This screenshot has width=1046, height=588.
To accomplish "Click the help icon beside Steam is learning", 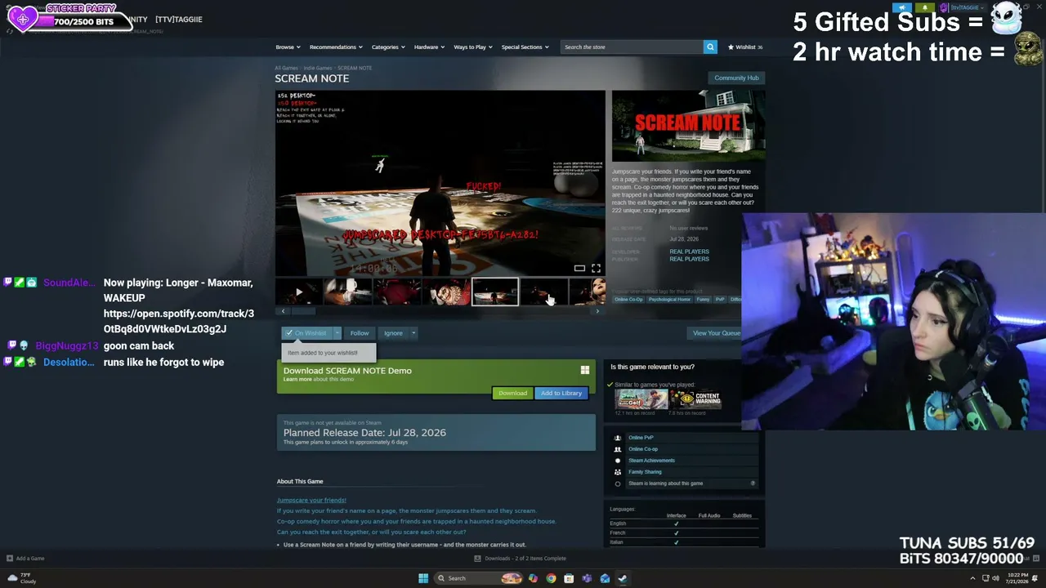I will pyautogui.click(x=753, y=483).
